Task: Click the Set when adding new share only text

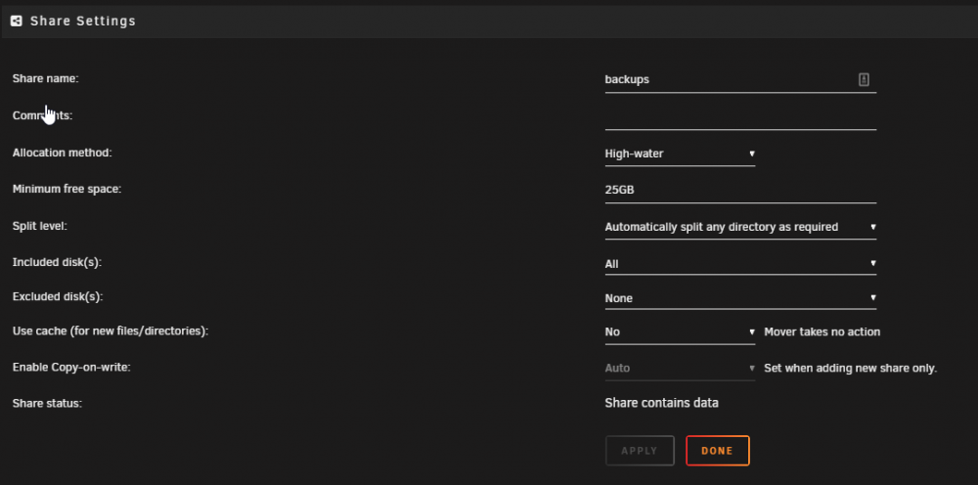Action: [850, 368]
